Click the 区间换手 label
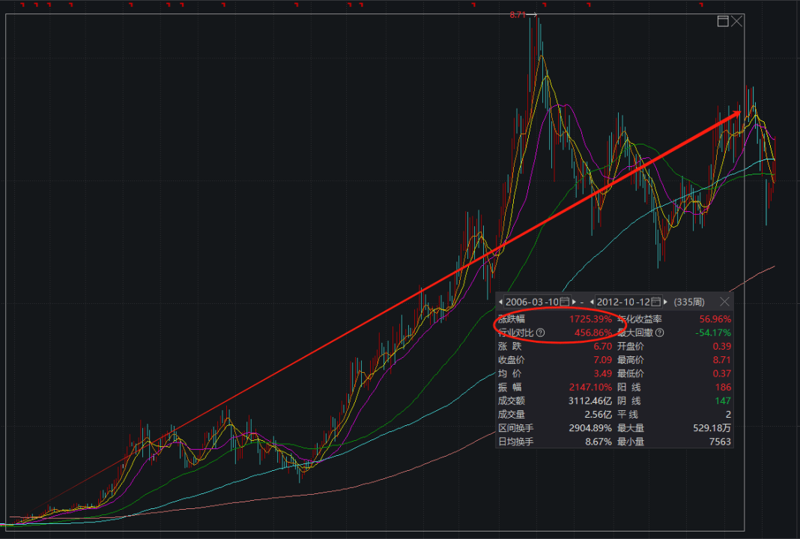This screenshot has height=539, width=800. pyautogui.click(x=516, y=428)
